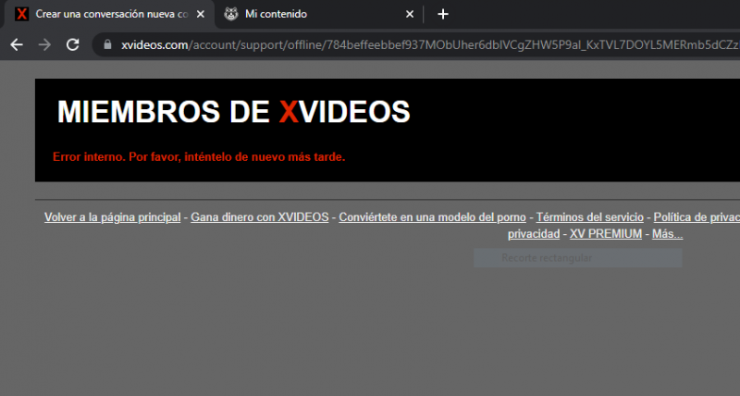Viewport: 740px width, 396px height.
Task: Expand the 'Más...' footer link
Action: tap(667, 234)
